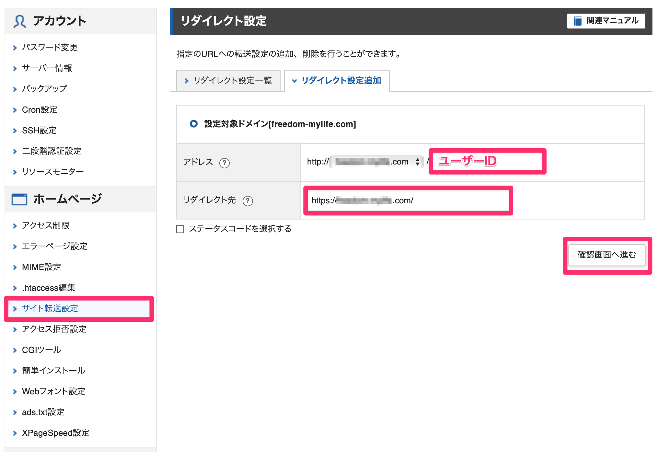The width and height of the screenshot is (657, 452).
Task: Click the address path input field
Action: point(487,161)
